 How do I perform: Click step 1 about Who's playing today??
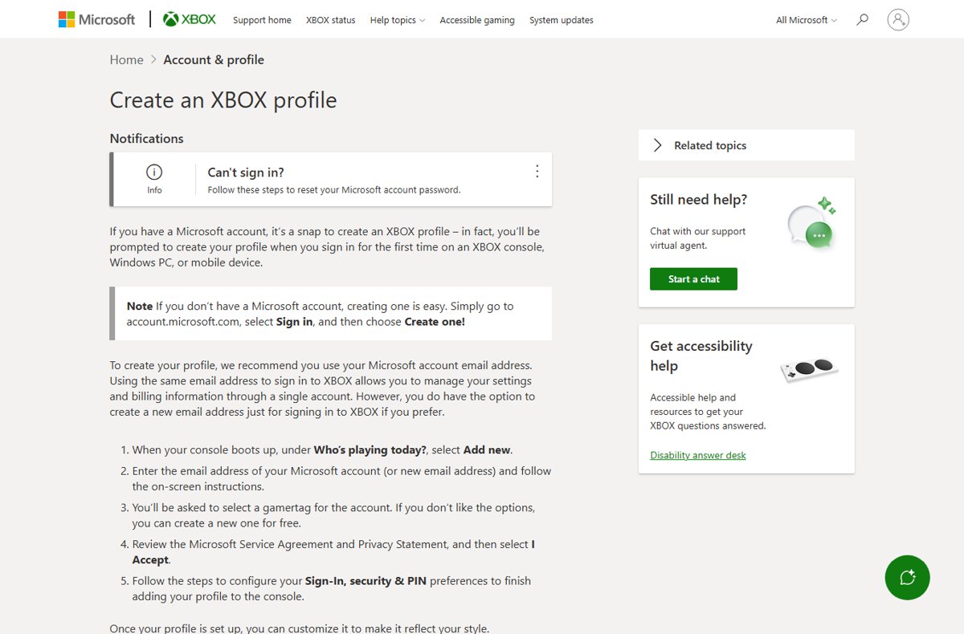point(322,449)
